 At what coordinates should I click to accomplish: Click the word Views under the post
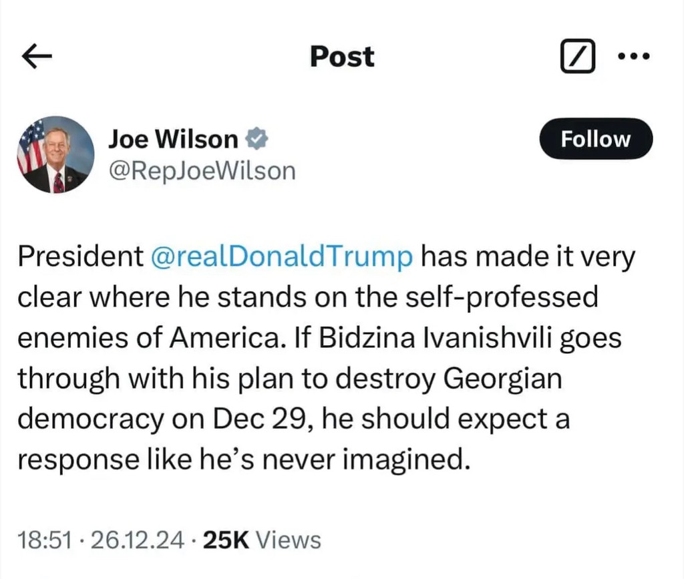289,540
